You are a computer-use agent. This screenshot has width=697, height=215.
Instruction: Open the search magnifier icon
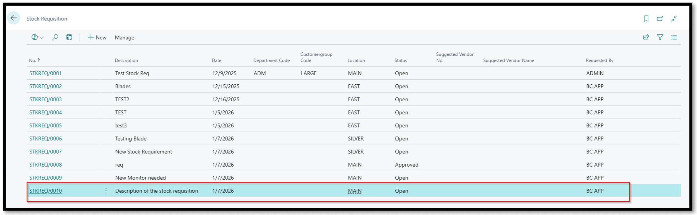coord(55,37)
